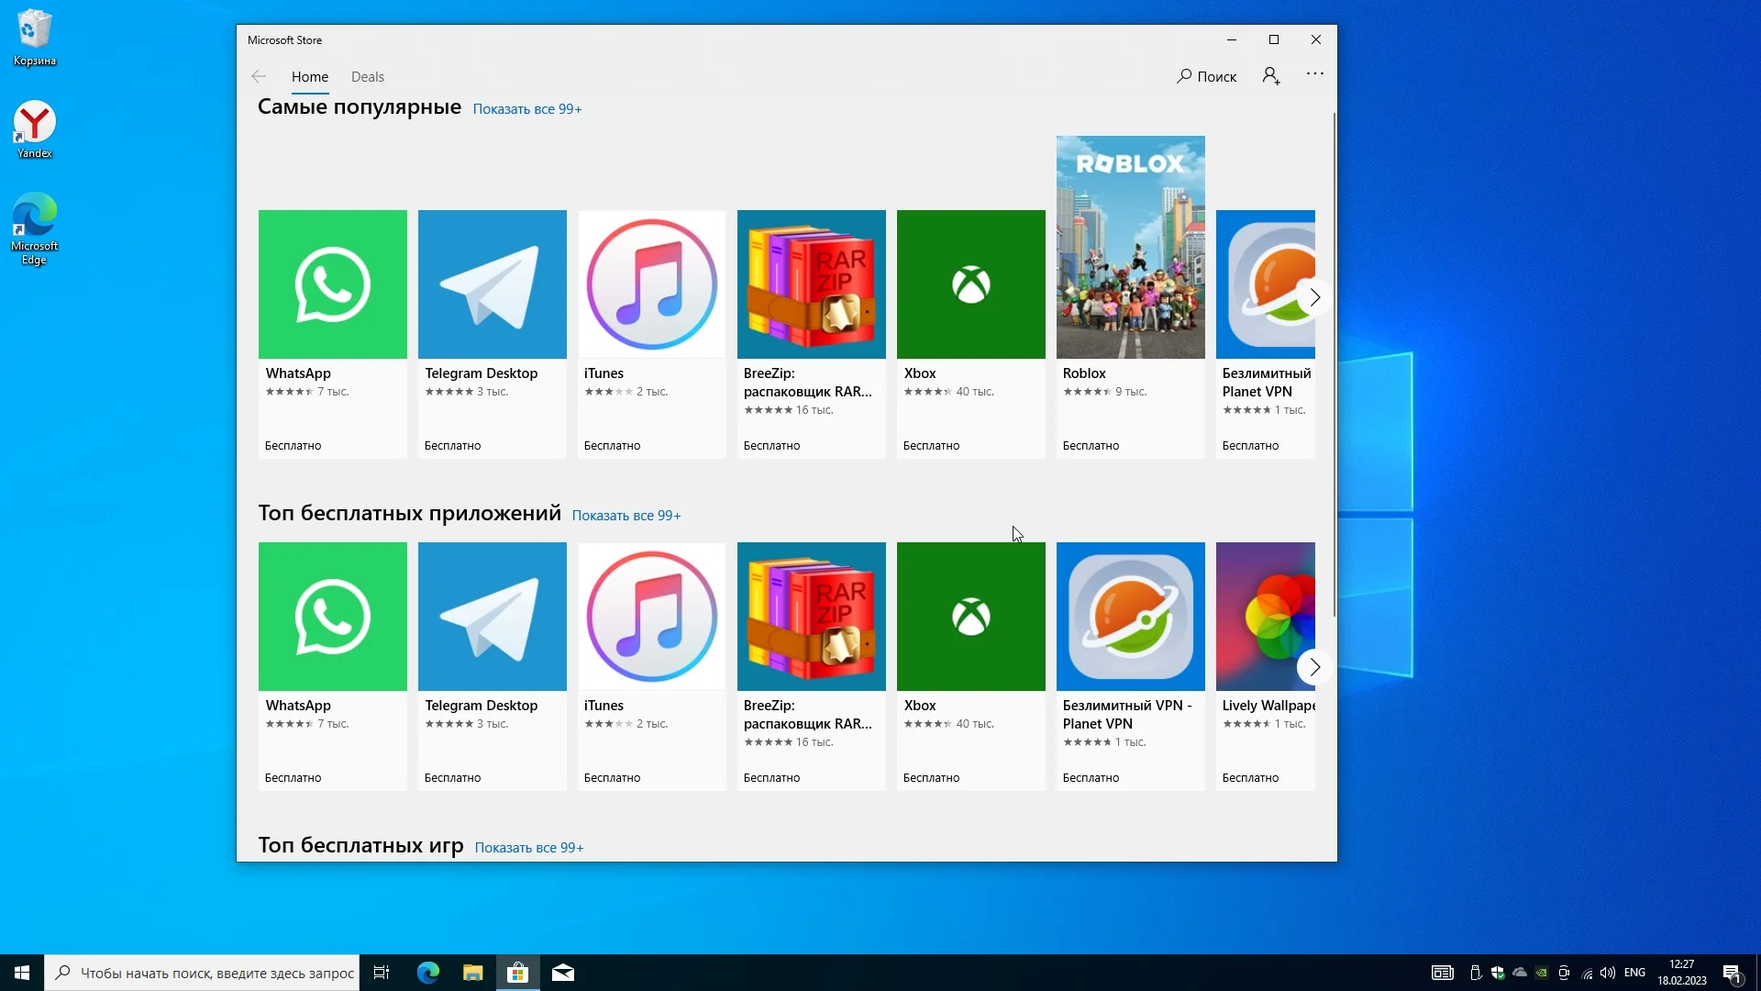Open the Mail app from taskbar
The image size is (1761, 991).
pyautogui.click(x=563, y=973)
